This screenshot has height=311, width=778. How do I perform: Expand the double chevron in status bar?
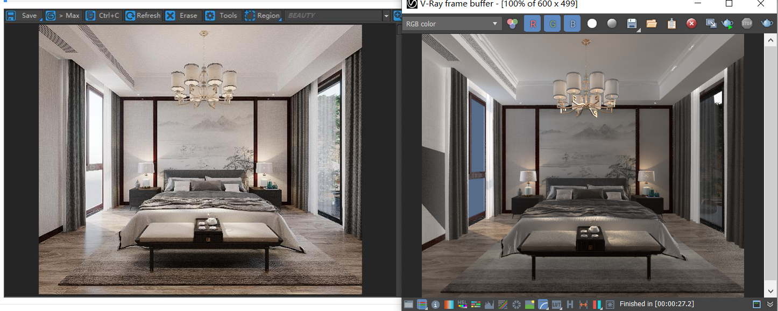(x=769, y=305)
